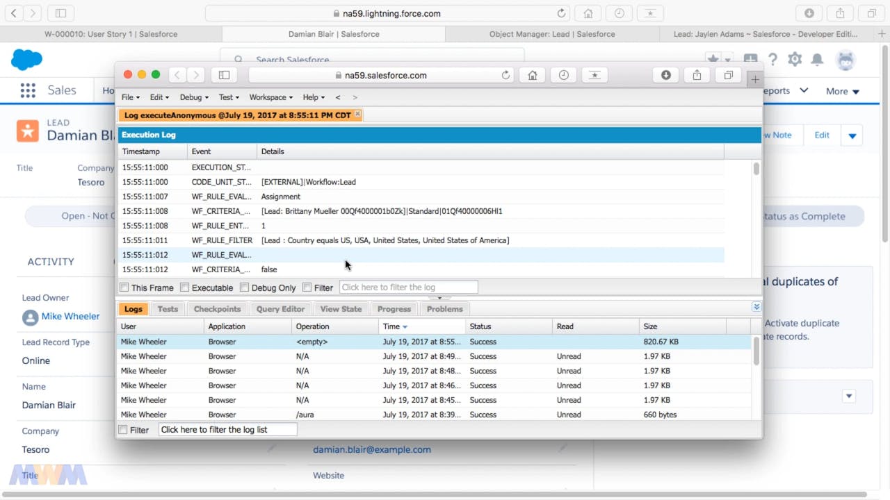Collapse the bottom panel with double-arrow icon
Image resolution: width=890 pixels, height=500 pixels.
(x=756, y=307)
